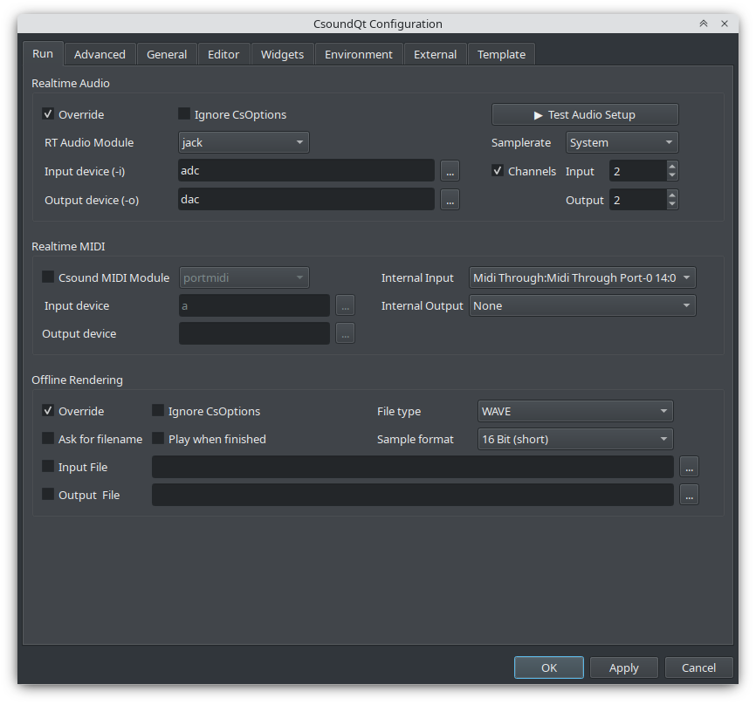Browse for offline Input File
The height and width of the screenshot is (705, 756).
(689, 467)
